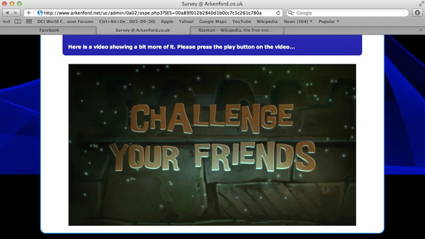This screenshot has width=425, height=239.
Task: Open the YouTube bookmark
Action: (242, 21)
